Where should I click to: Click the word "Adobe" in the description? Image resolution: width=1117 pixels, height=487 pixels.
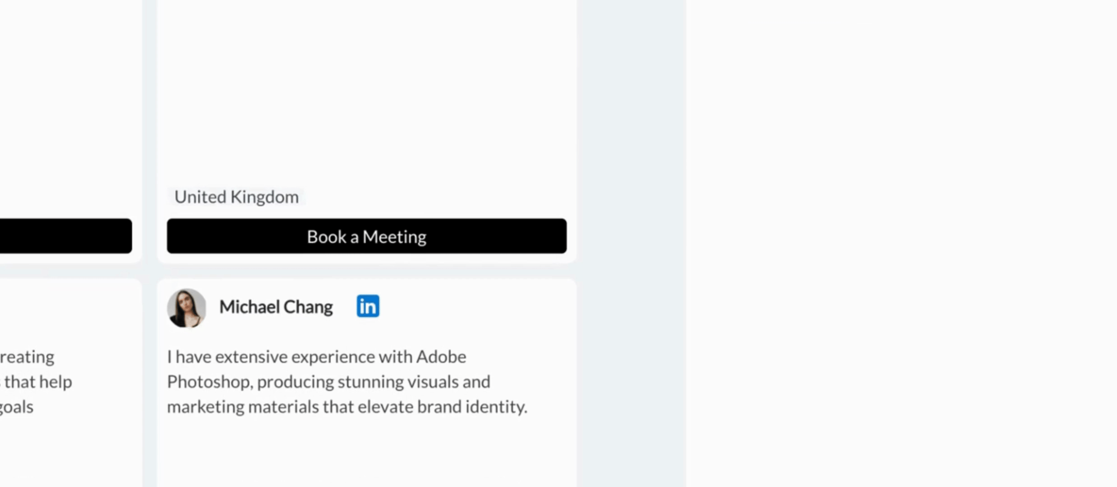[441, 357]
